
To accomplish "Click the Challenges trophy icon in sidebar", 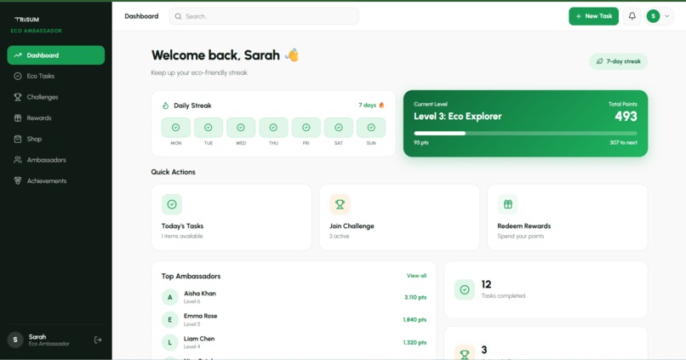I will point(18,97).
